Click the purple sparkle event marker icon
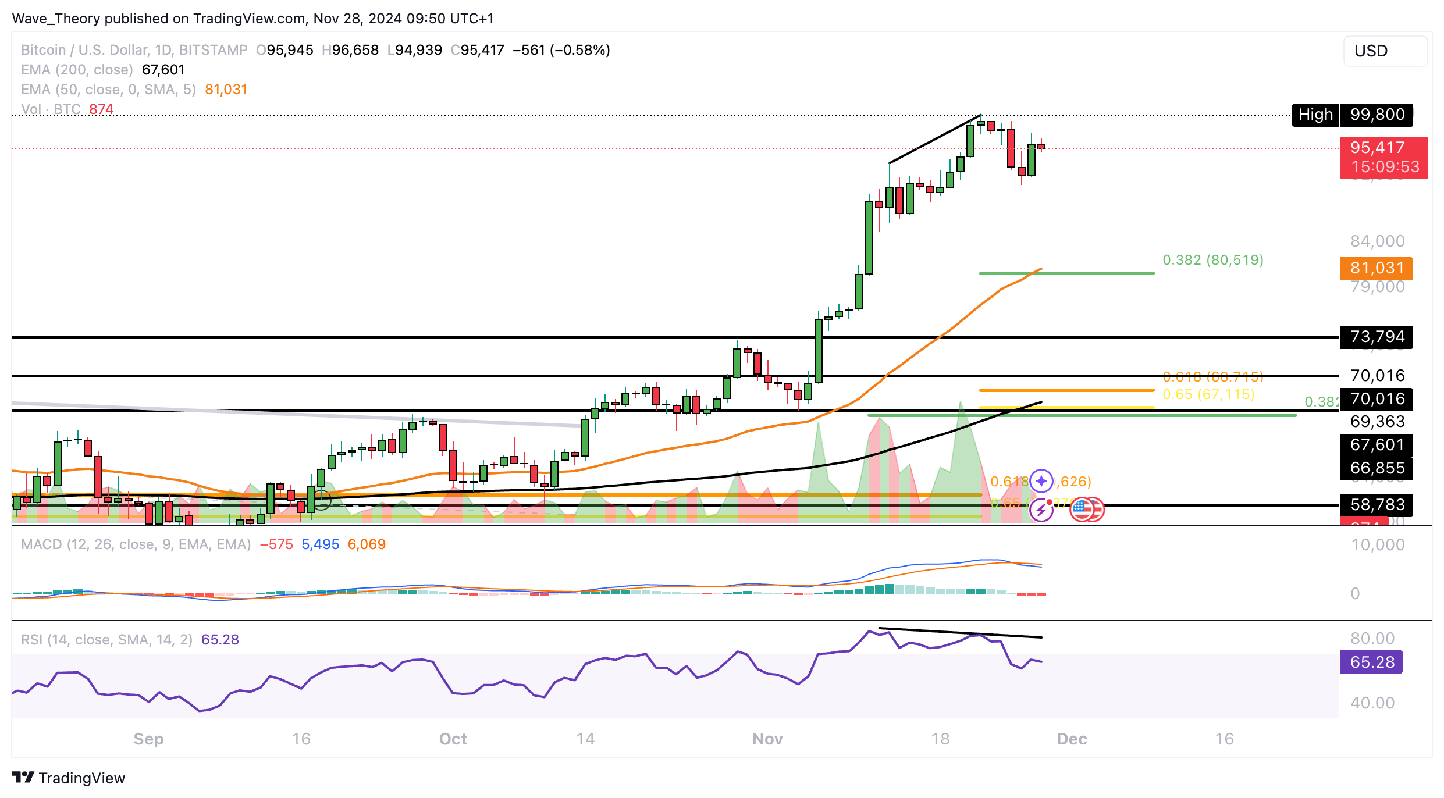Viewport: 1444px width, 798px height. point(1041,481)
